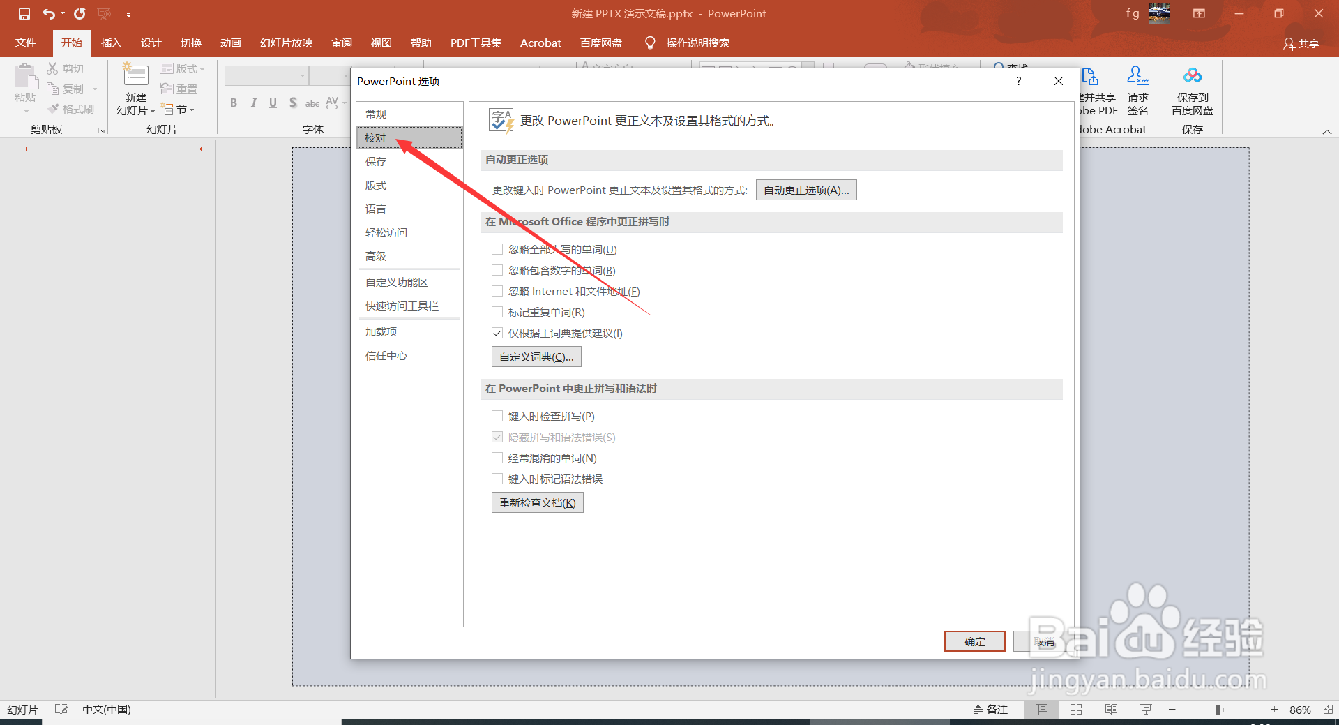Click the fit slide to window icon

pyautogui.click(x=1327, y=709)
